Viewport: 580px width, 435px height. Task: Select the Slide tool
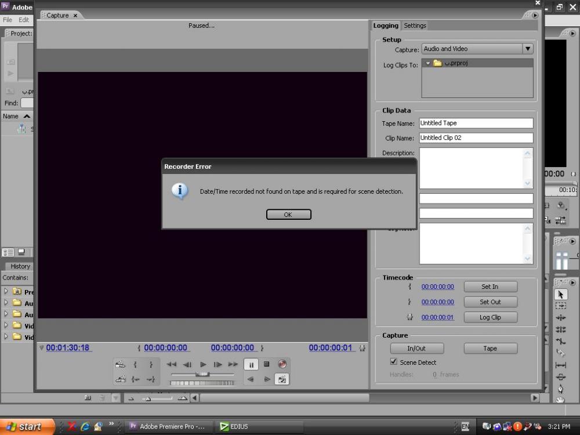click(x=561, y=377)
